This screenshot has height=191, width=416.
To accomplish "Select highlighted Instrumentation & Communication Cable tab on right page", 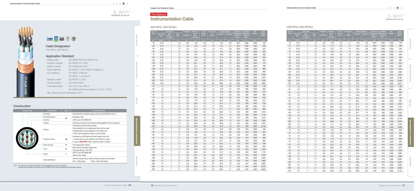I will [x=411, y=132].
